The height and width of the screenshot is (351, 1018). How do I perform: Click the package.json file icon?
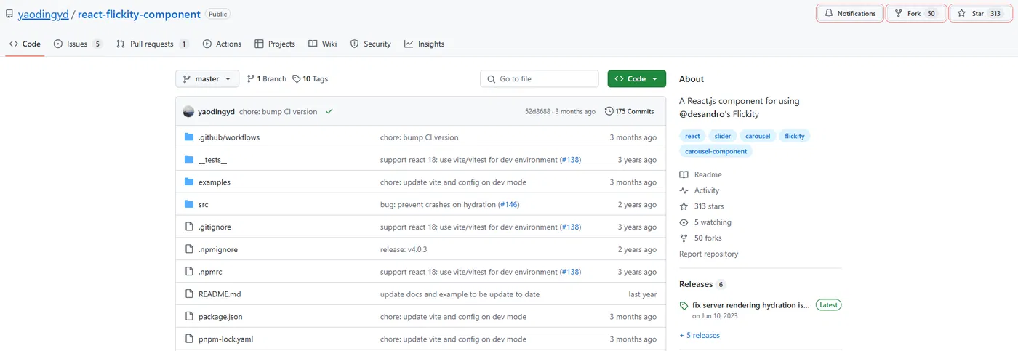click(189, 317)
